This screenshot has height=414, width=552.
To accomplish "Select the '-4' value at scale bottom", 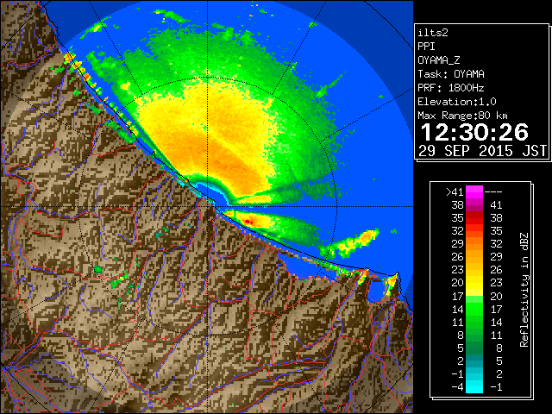I will point(457,387).
